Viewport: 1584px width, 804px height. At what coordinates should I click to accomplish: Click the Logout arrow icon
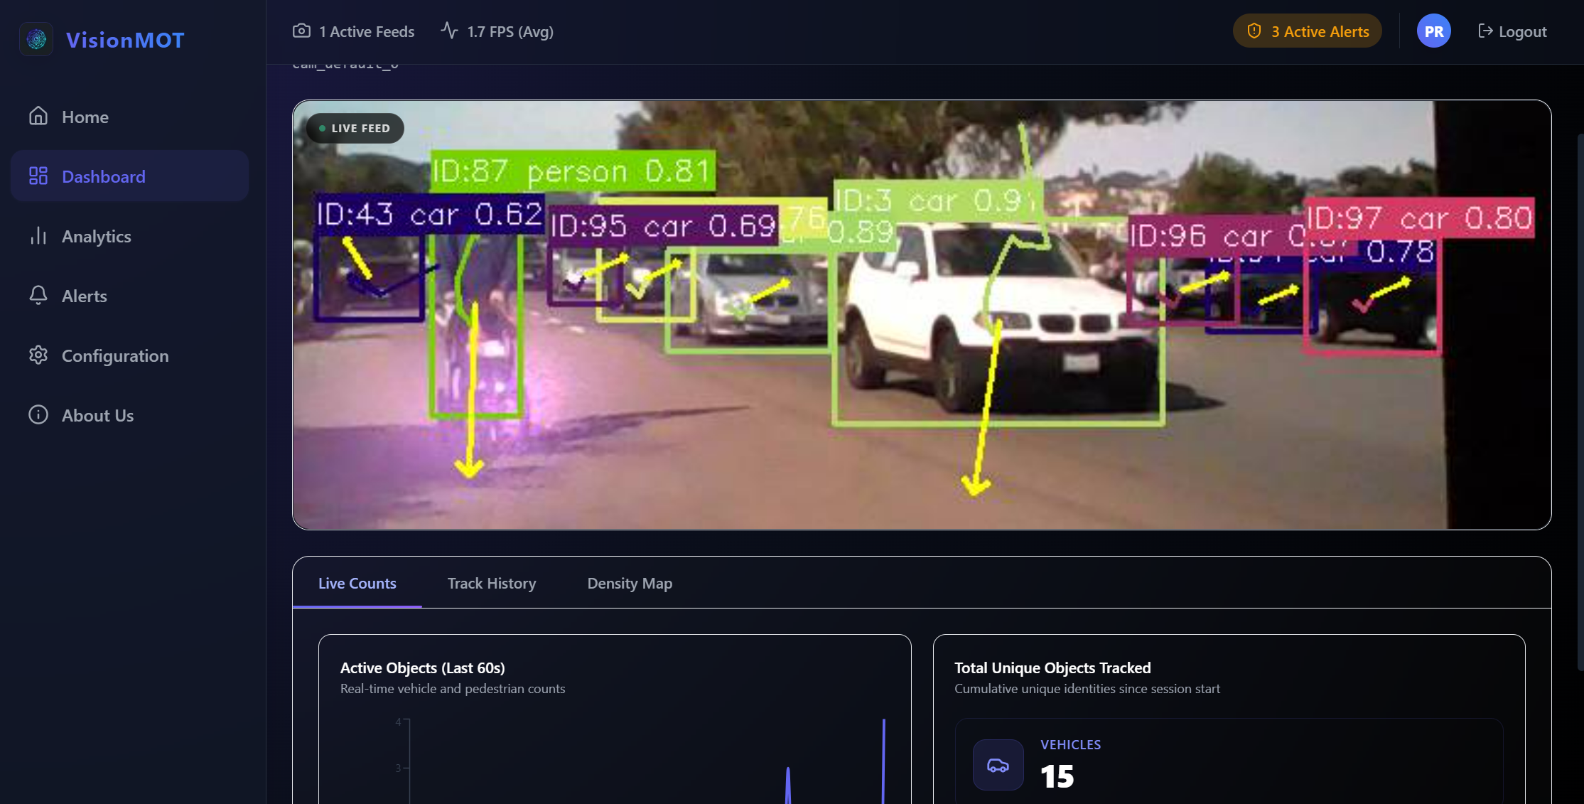1485,31
